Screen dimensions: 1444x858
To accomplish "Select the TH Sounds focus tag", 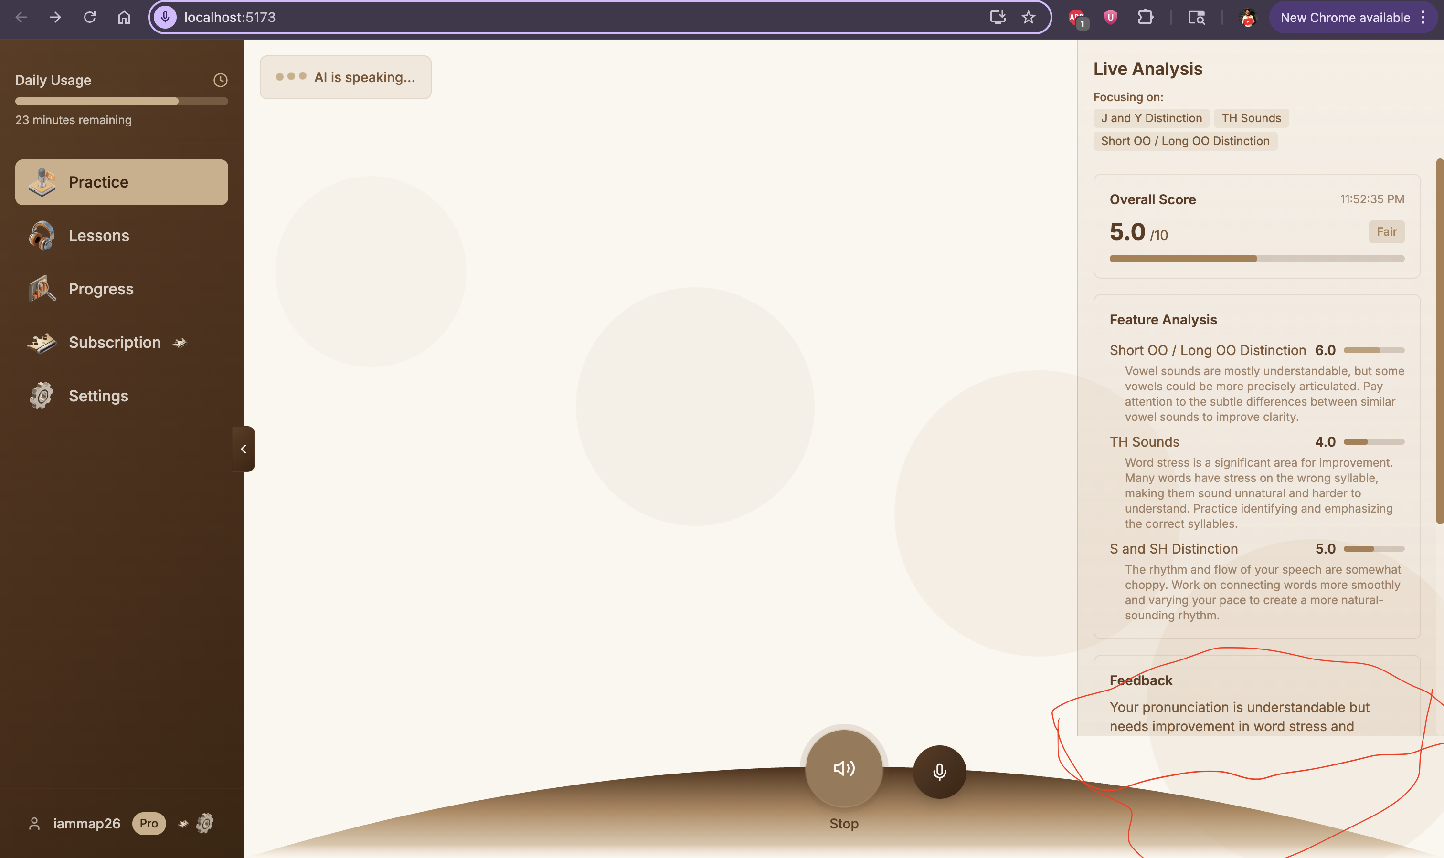I will point(1251,118).
